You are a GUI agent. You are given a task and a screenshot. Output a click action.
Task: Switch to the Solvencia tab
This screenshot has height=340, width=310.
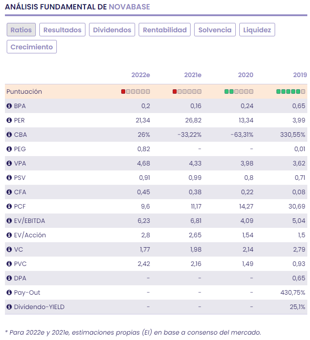coord(215,30)
